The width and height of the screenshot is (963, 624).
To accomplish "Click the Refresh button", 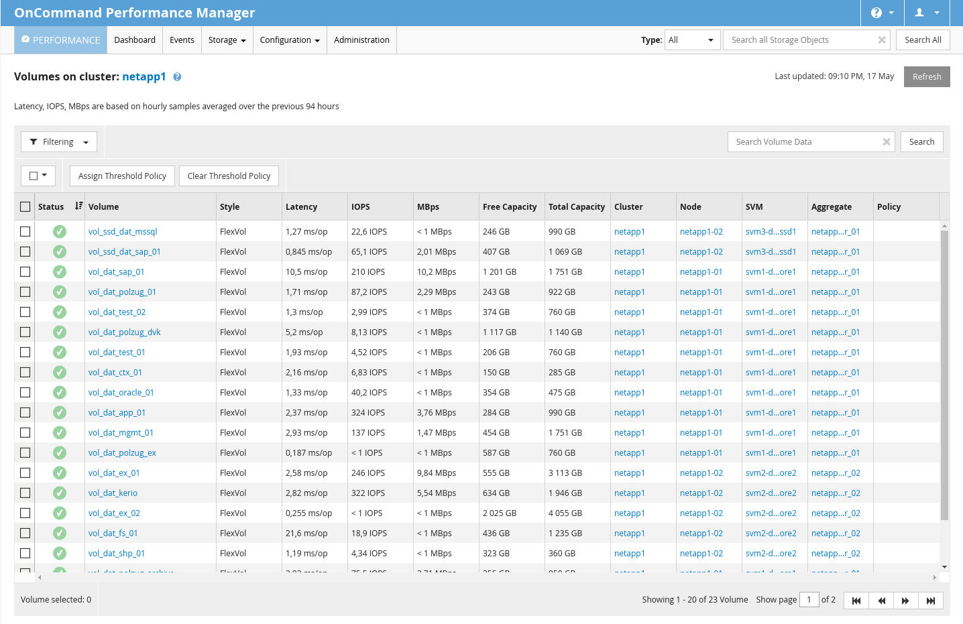I will click(927, 76).
